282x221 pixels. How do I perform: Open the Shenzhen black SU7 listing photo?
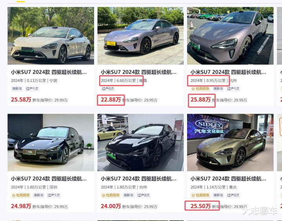(51, 143)
